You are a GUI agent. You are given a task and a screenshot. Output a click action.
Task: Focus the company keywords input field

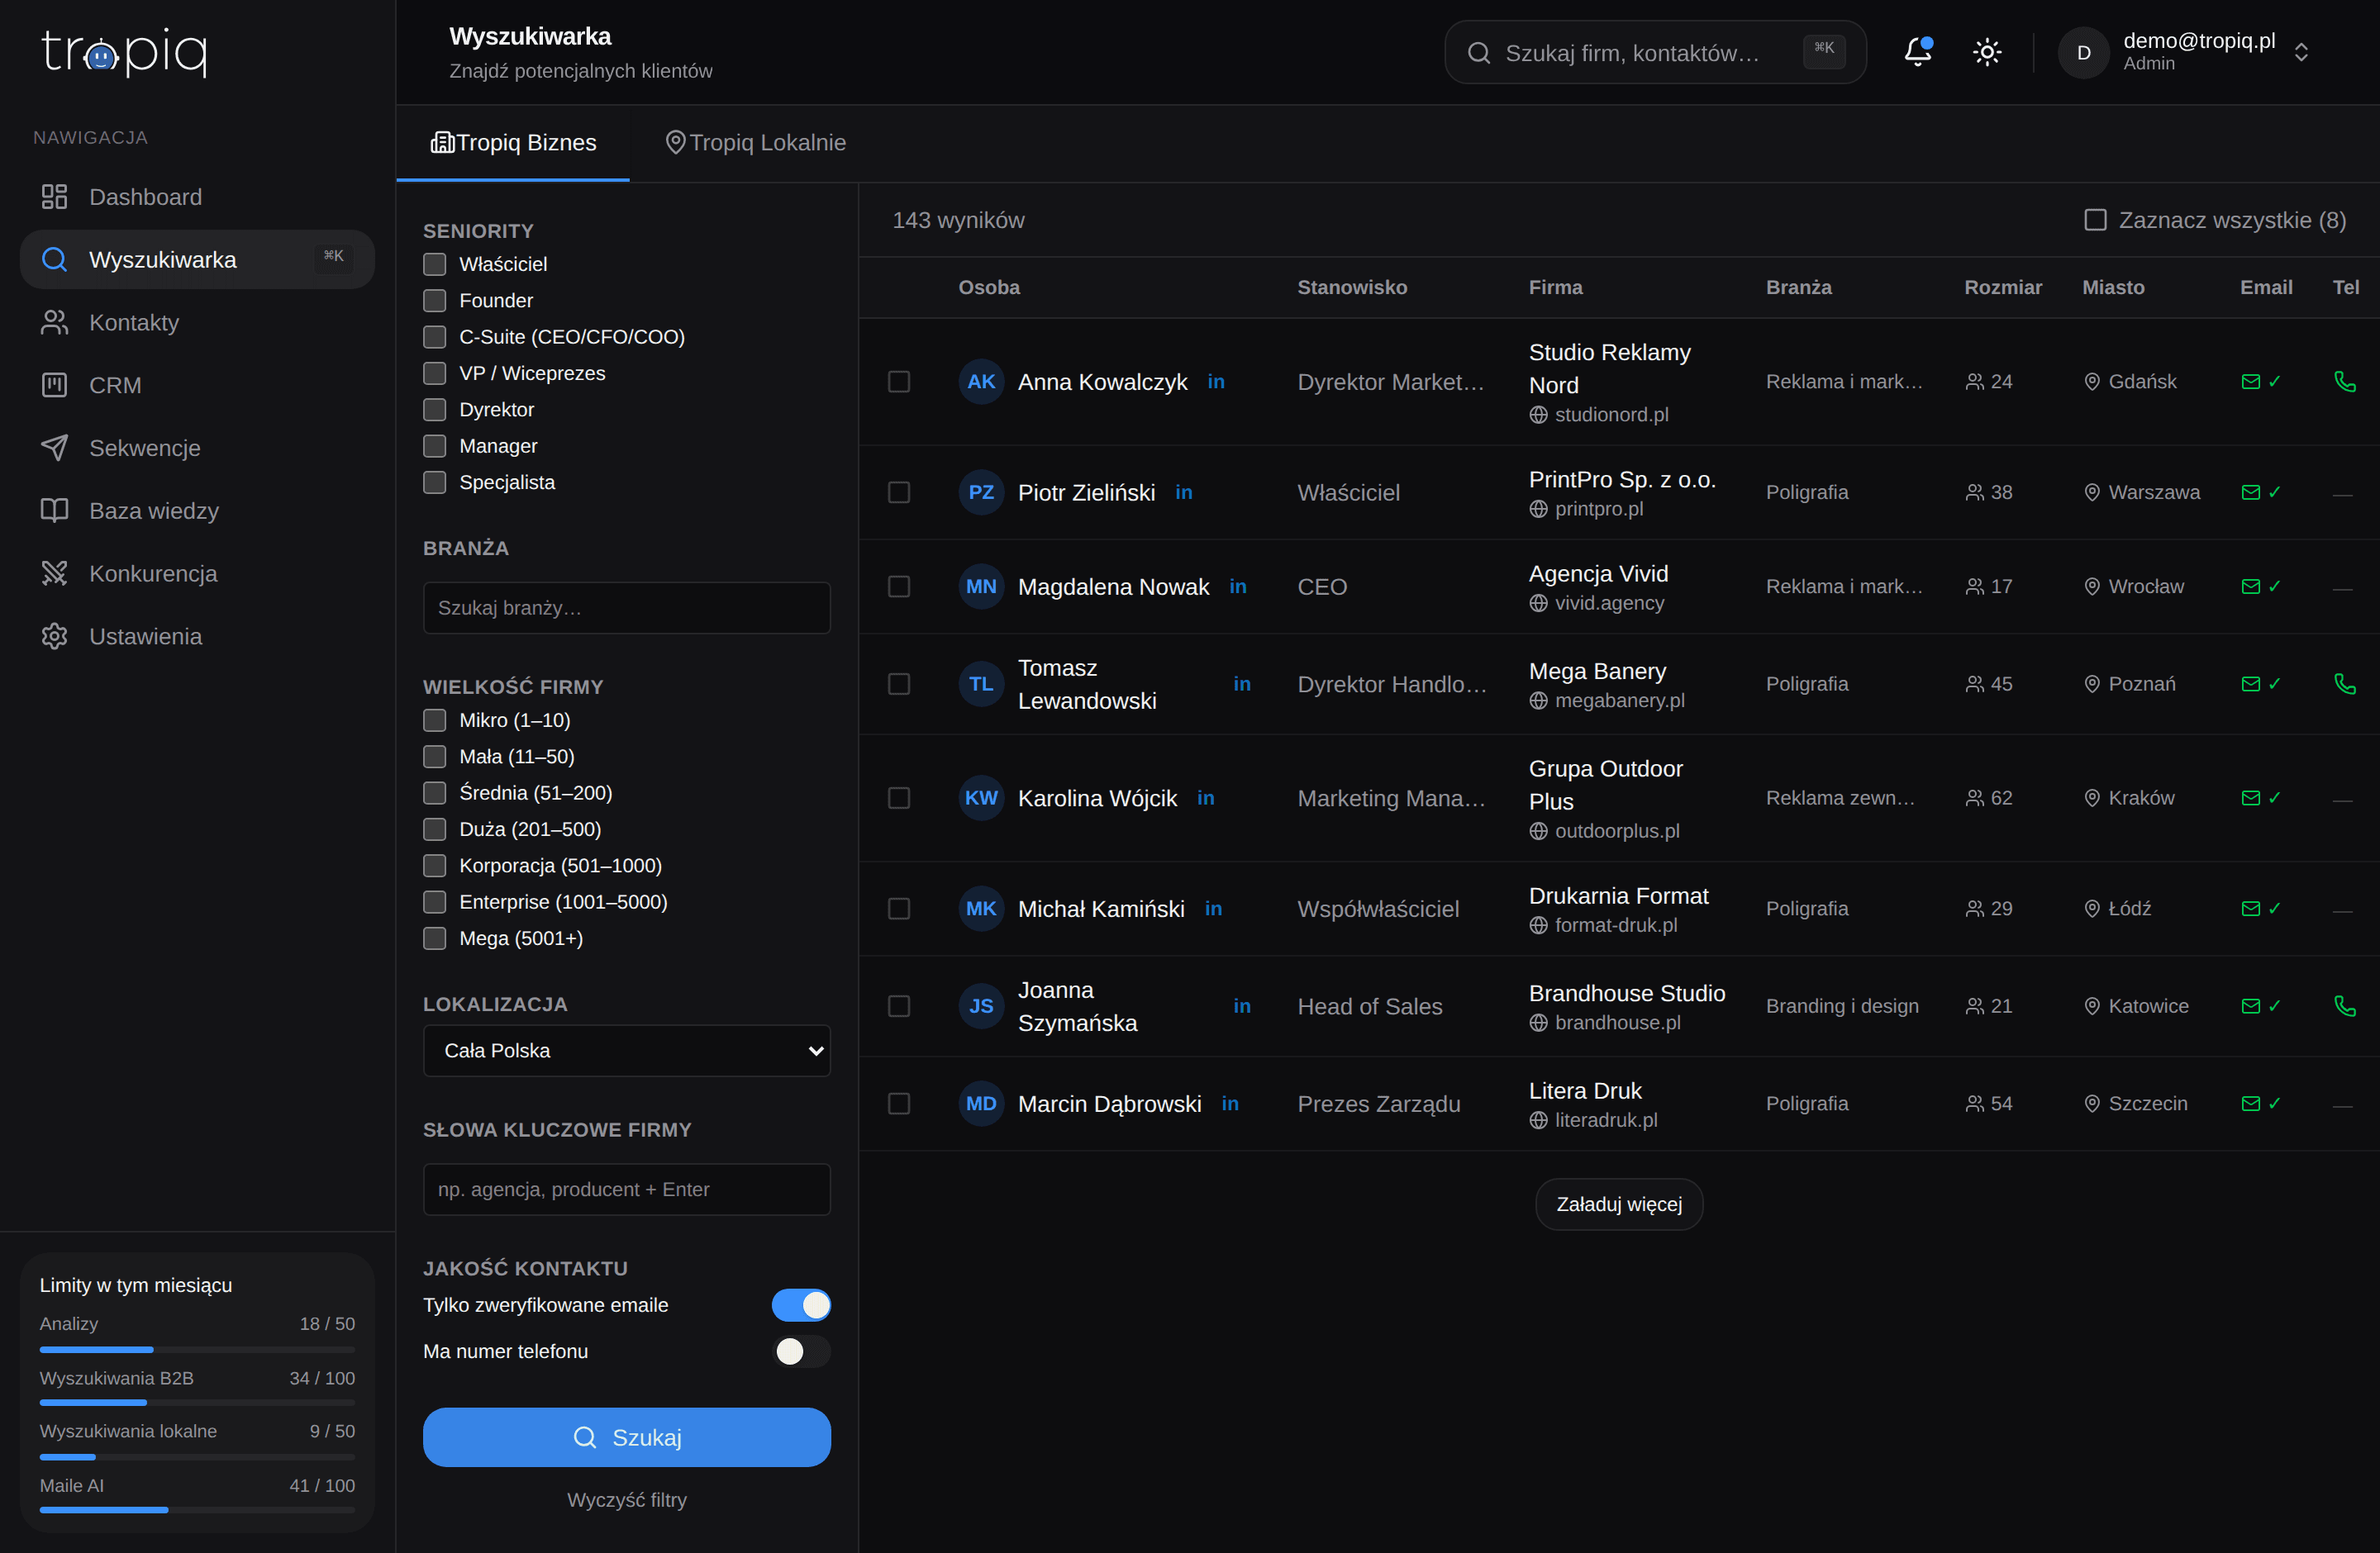coord(627,1190)
